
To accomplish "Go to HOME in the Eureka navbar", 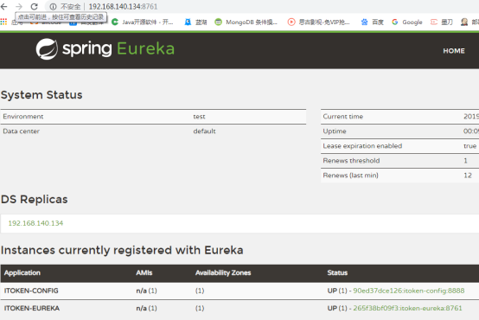I will [454, 51].
